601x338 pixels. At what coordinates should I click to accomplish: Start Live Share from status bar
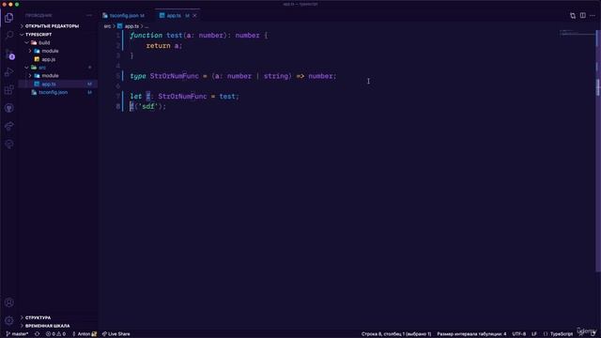[116, 334]
